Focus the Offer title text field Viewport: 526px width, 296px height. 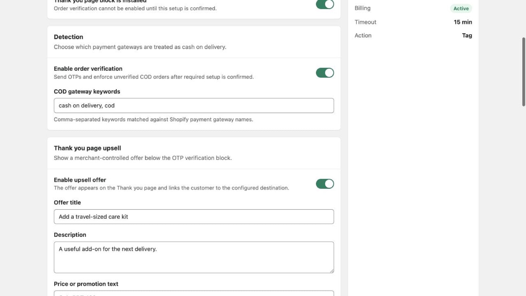(x=194, y=217)
